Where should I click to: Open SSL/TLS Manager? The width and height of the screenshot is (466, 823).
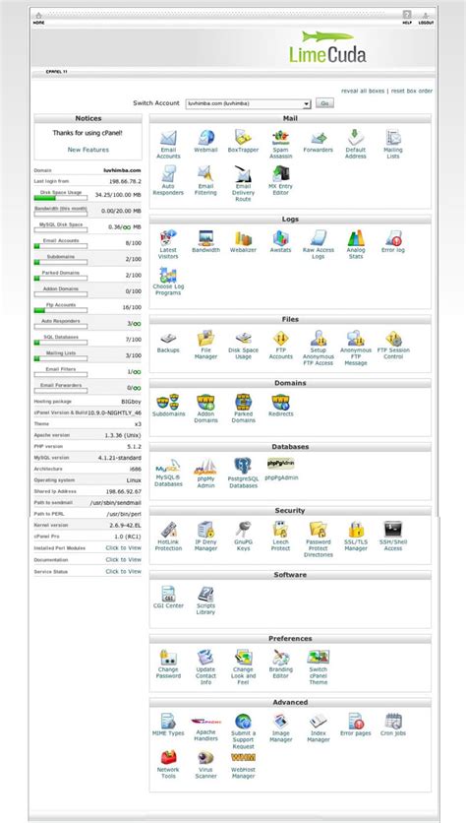pyautogui.click(x=355, y=537)
